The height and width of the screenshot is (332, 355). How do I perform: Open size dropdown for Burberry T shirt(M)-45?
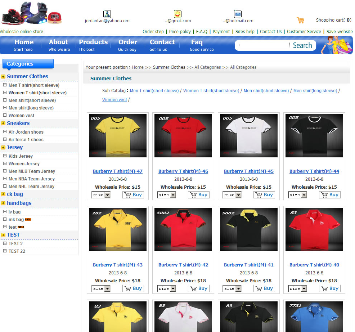232,195
